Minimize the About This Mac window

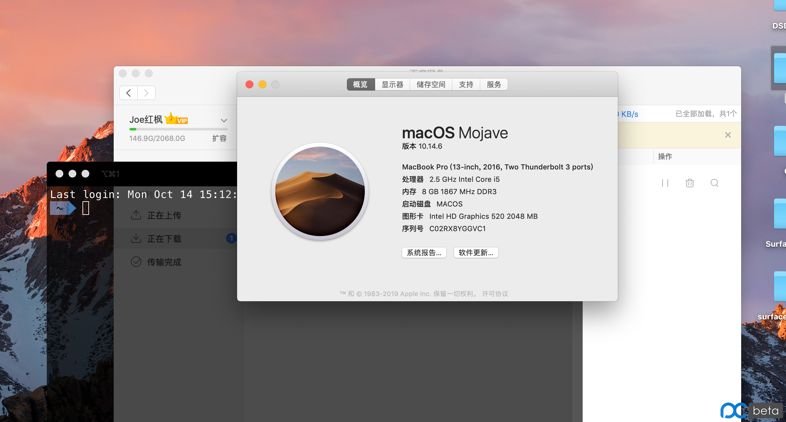tap(262, 84)
